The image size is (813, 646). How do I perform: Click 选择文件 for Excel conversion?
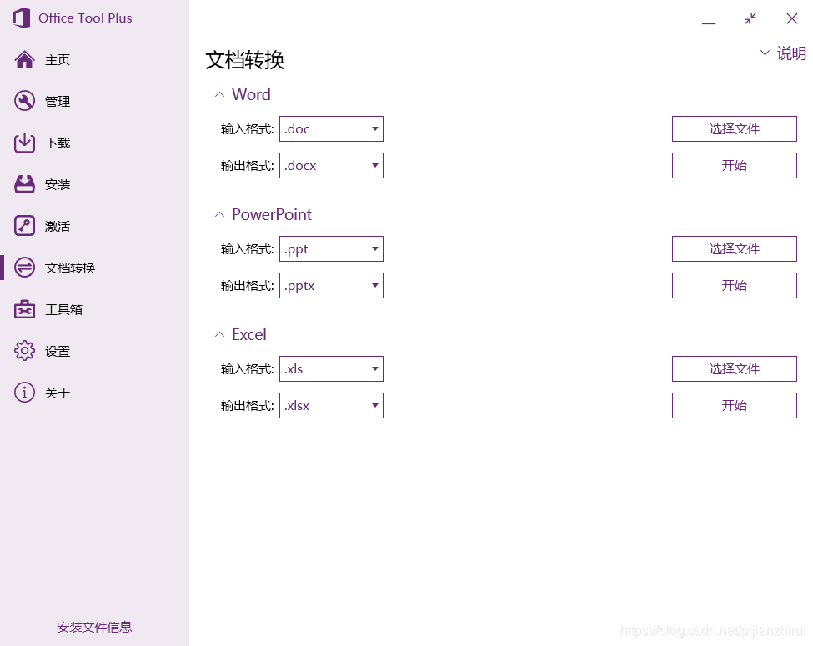(x=734, y=368)
